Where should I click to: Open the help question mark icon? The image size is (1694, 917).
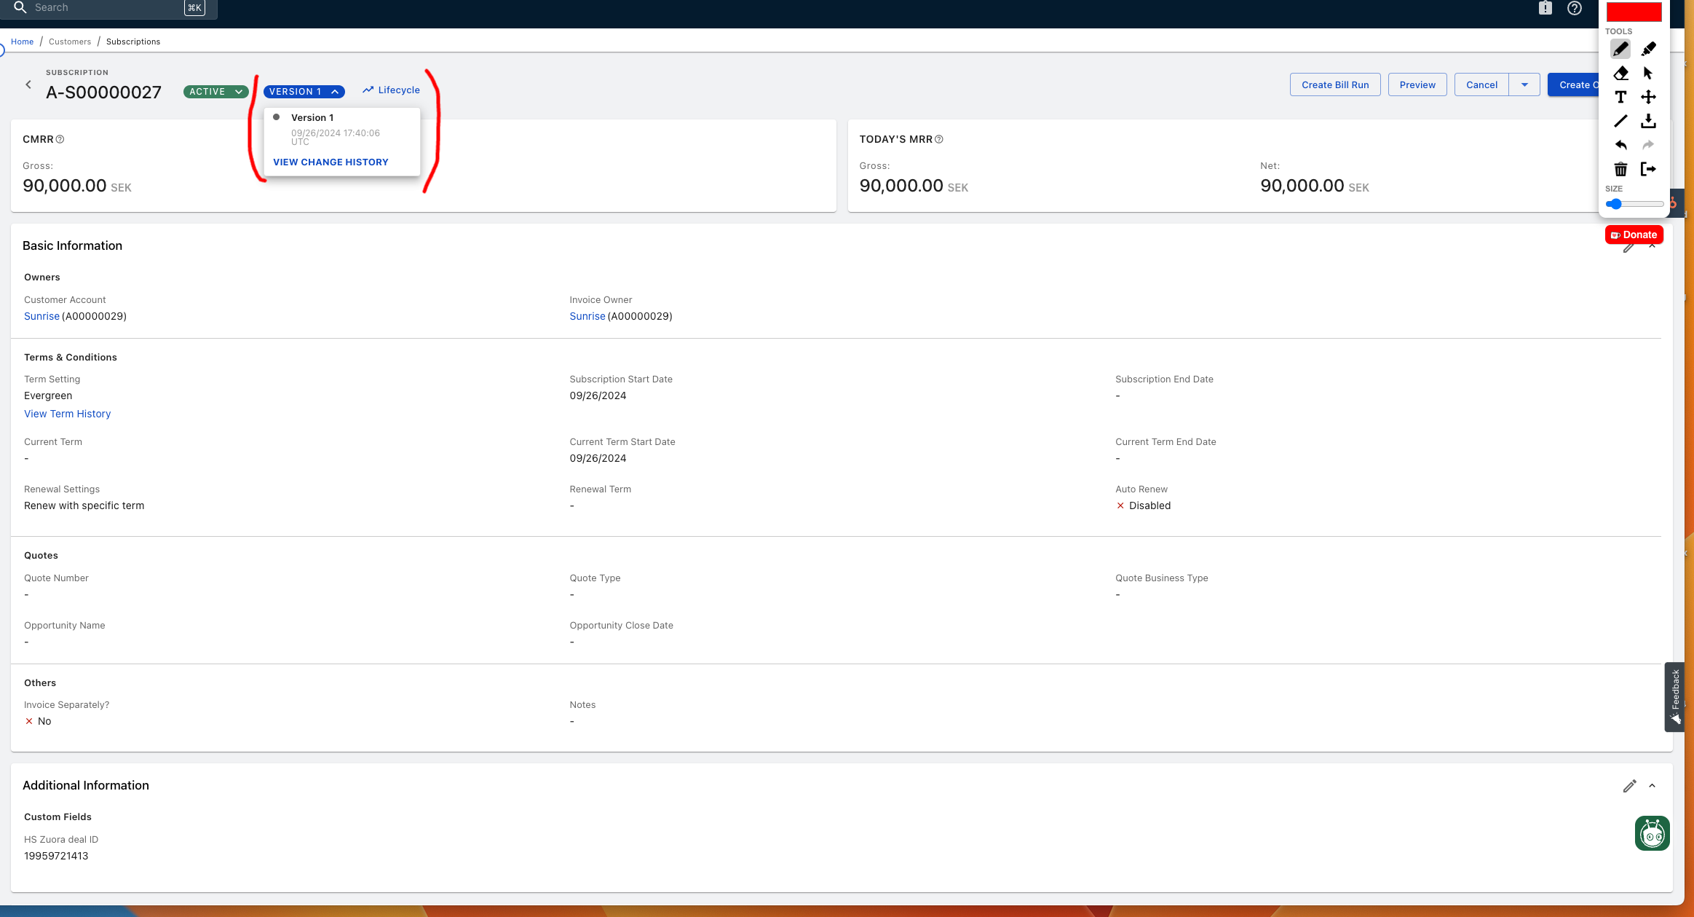[x=1574, y=8]
